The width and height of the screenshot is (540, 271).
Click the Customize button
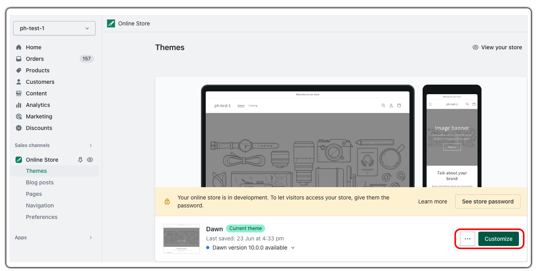click(499, 239)
